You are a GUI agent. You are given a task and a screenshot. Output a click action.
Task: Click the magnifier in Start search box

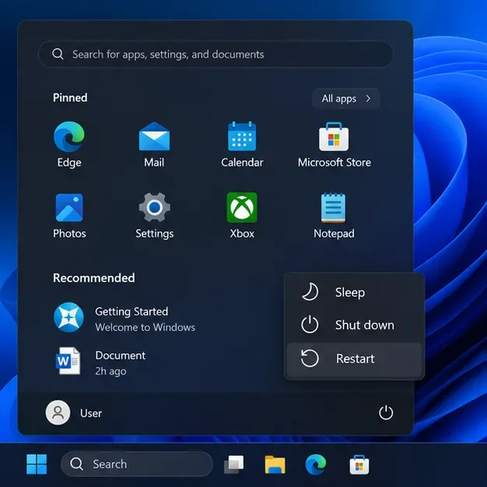[x=58, y=54]
